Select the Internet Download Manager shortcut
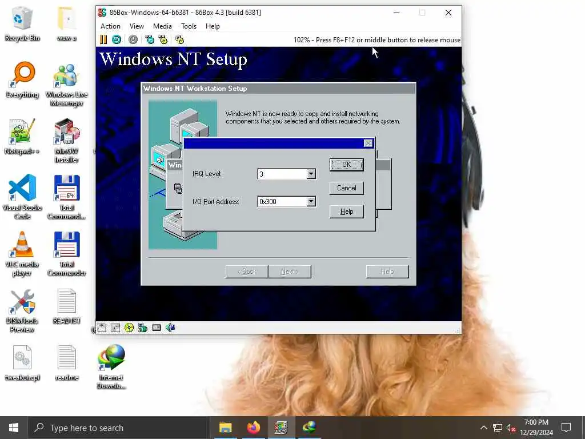The width and height of the screenshot is (585, 439). pos(111,367)
